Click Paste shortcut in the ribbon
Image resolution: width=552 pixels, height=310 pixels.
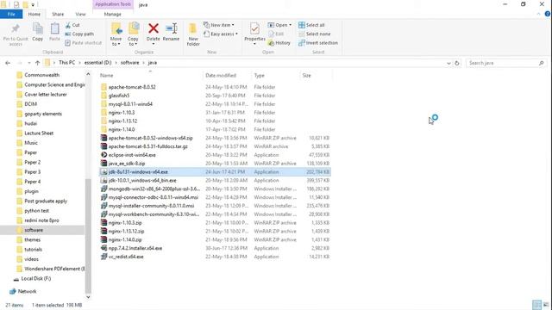coord(84,42)
